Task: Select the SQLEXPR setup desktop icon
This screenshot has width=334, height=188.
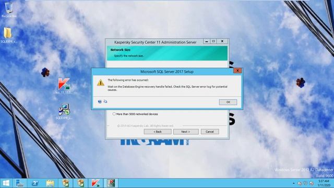Action: 64,111
